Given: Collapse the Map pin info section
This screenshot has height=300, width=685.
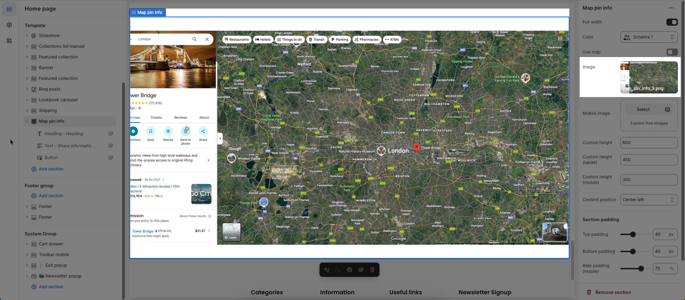Looking at the screenshot, I should pyautogui.click(x=27, y=121).
